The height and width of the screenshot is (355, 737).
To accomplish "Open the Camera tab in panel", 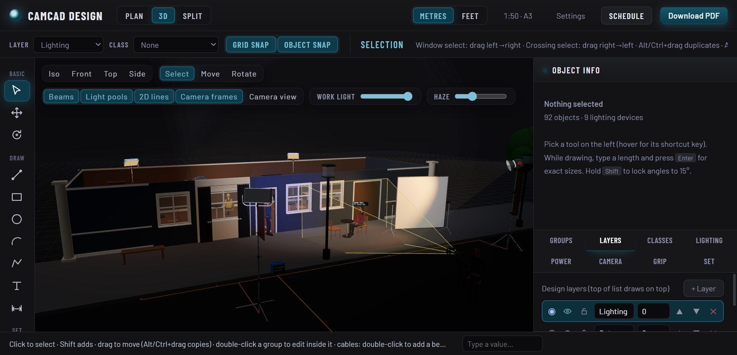I will (x=610, y=261).
